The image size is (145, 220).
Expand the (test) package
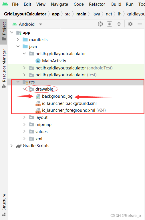click(24, 75)
